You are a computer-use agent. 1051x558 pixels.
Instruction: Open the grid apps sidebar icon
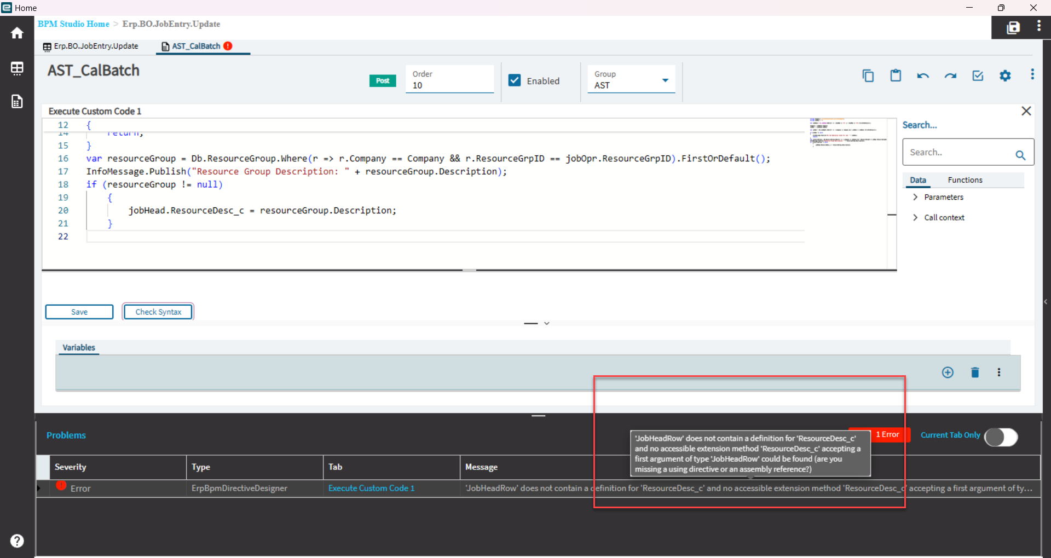[17, 68]
